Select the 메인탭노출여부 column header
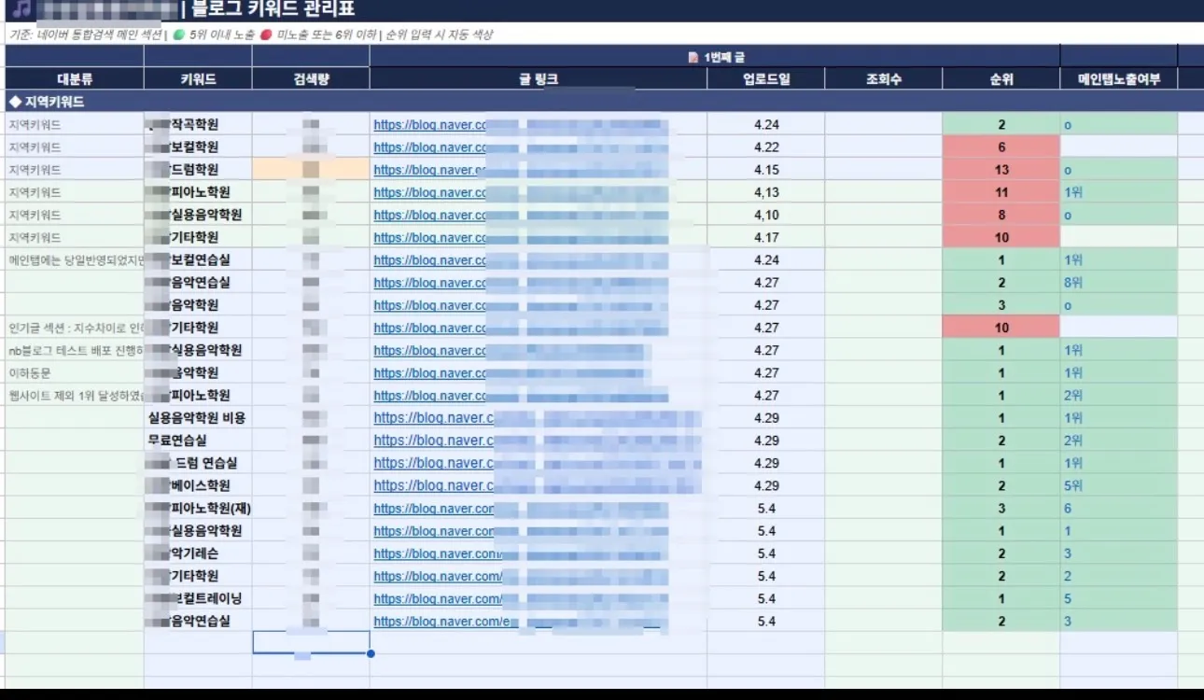 click(x=1119, y=79)
